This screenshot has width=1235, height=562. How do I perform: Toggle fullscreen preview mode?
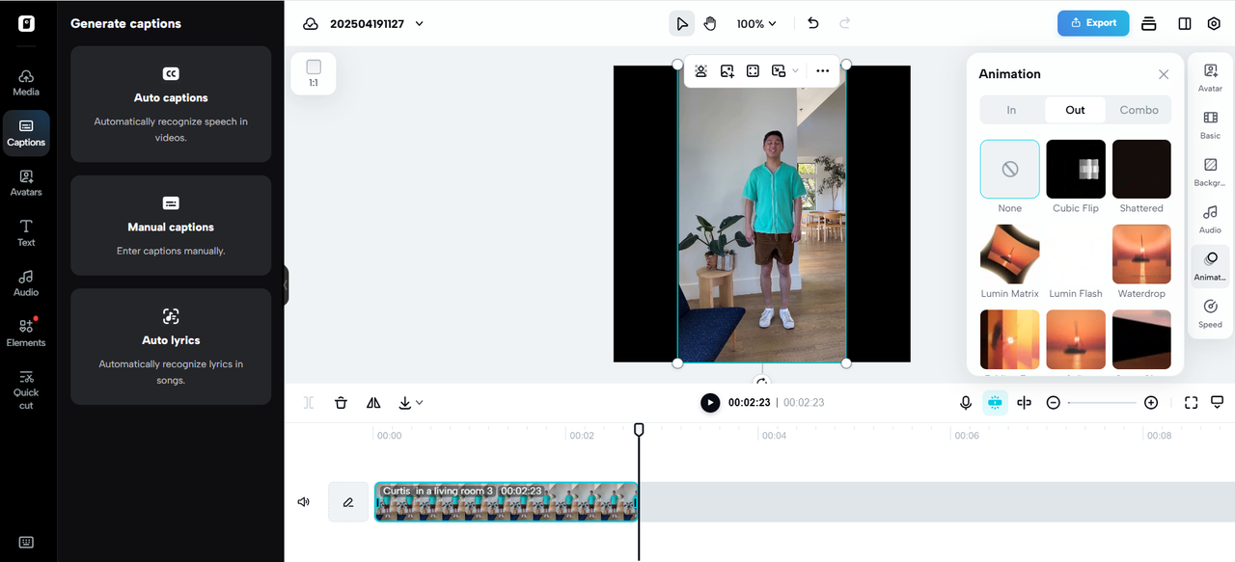pos(1191,403)
